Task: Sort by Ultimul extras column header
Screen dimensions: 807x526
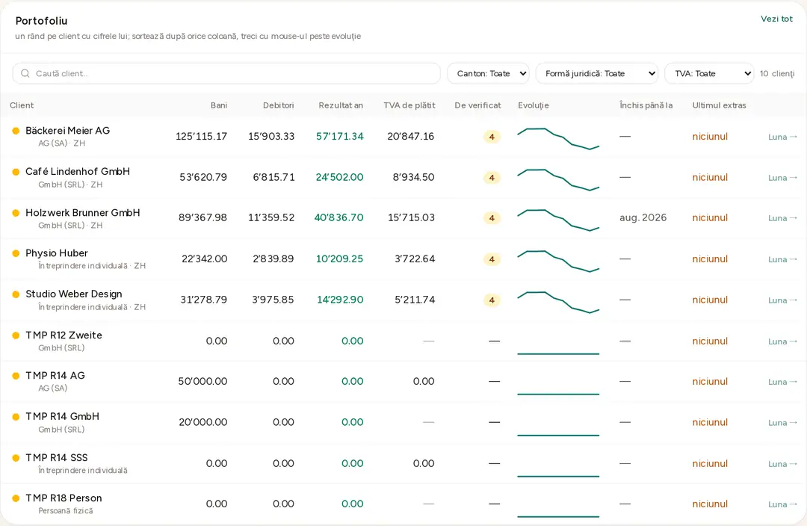Action: [719, 105]
